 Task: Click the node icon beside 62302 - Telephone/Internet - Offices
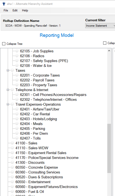[17, 99]
